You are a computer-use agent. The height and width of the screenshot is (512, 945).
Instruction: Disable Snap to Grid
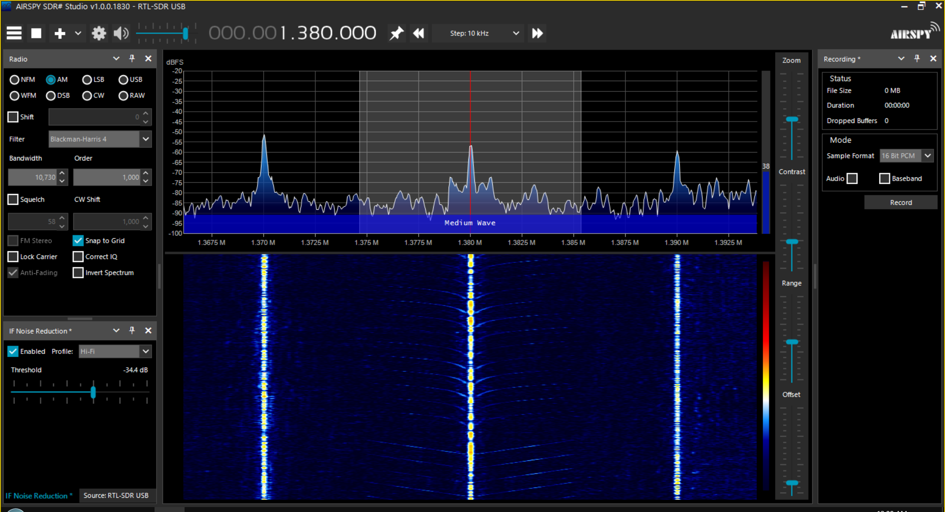(78, 241)
